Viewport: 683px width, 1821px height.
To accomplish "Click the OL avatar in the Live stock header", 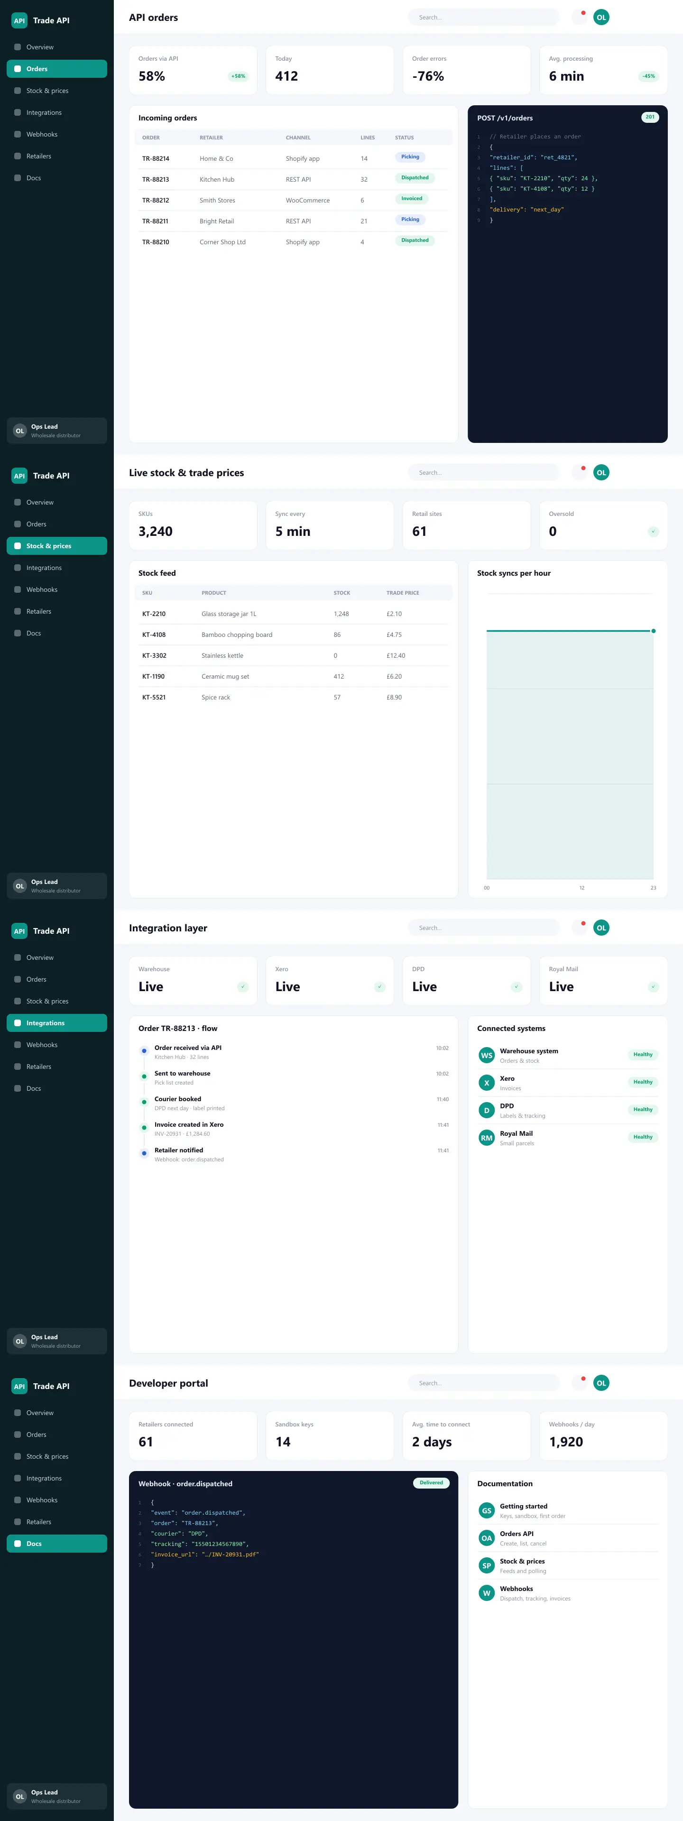I will coord(601,472).
